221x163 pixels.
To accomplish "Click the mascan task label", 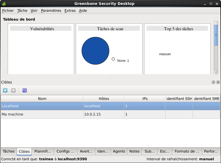I will tap(165, 54).
